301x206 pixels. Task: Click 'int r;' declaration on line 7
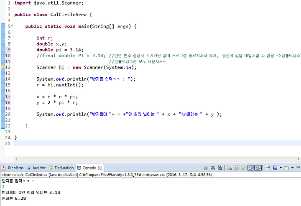click(x=45, y=38)
